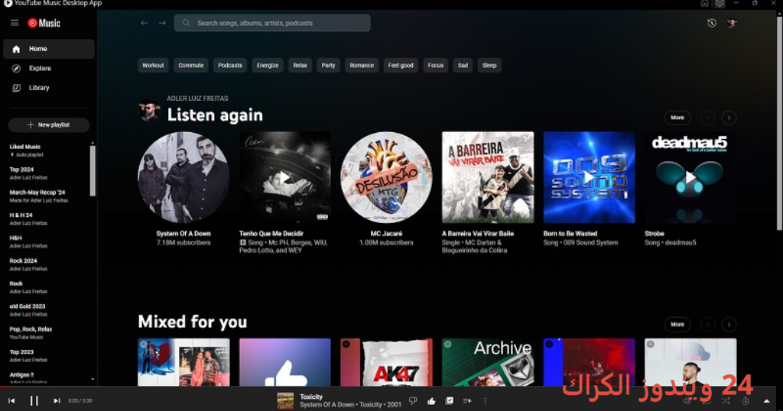Viewport: 783px width, 411px height.
Task: Click the home icon in the title bar
Action: point(704,4)
